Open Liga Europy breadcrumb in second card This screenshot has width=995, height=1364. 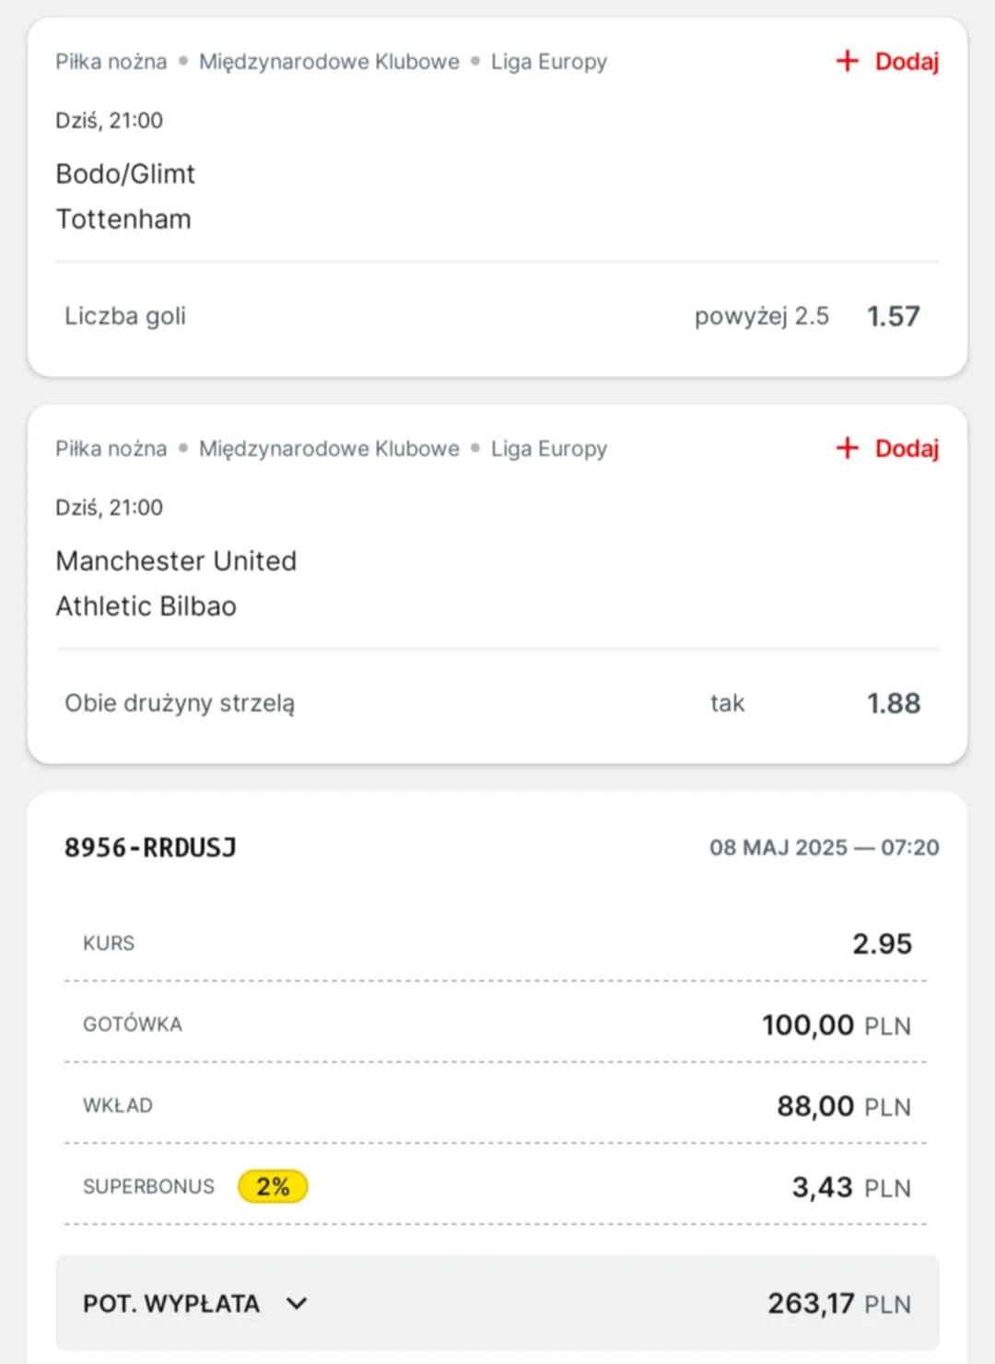coord(549,449)
